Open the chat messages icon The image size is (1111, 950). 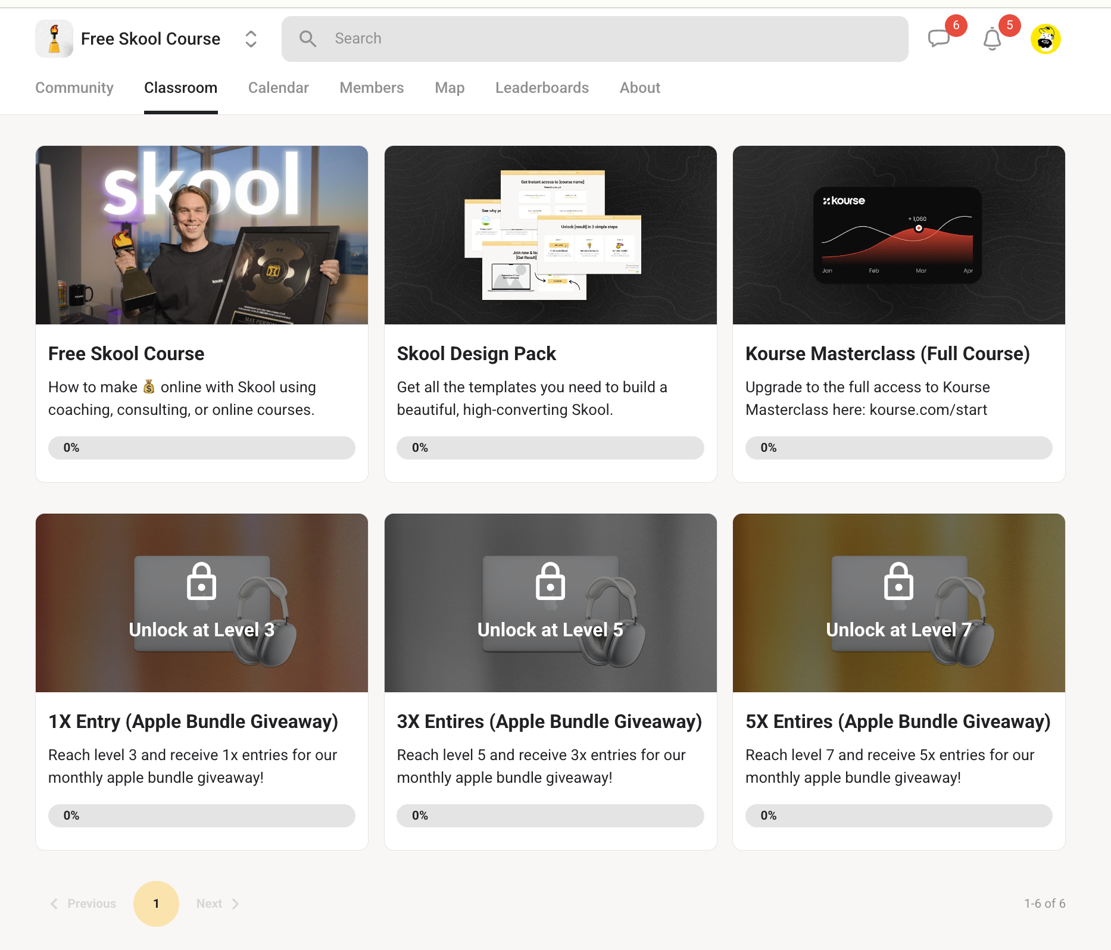pyautogui.click(x=938, y=39)
